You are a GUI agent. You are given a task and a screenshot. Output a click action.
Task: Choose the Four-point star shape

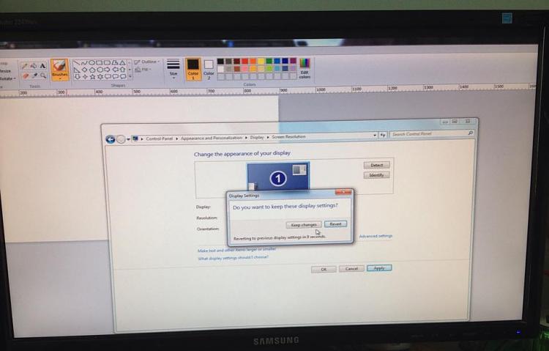[85, 76]
